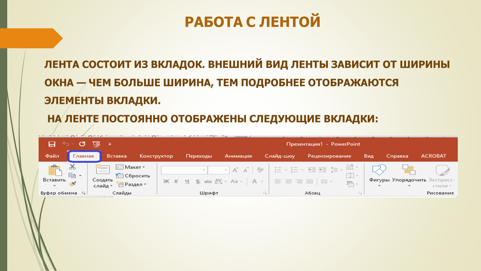Click the redo/repeat circular arrow icon

click(82, 144)
